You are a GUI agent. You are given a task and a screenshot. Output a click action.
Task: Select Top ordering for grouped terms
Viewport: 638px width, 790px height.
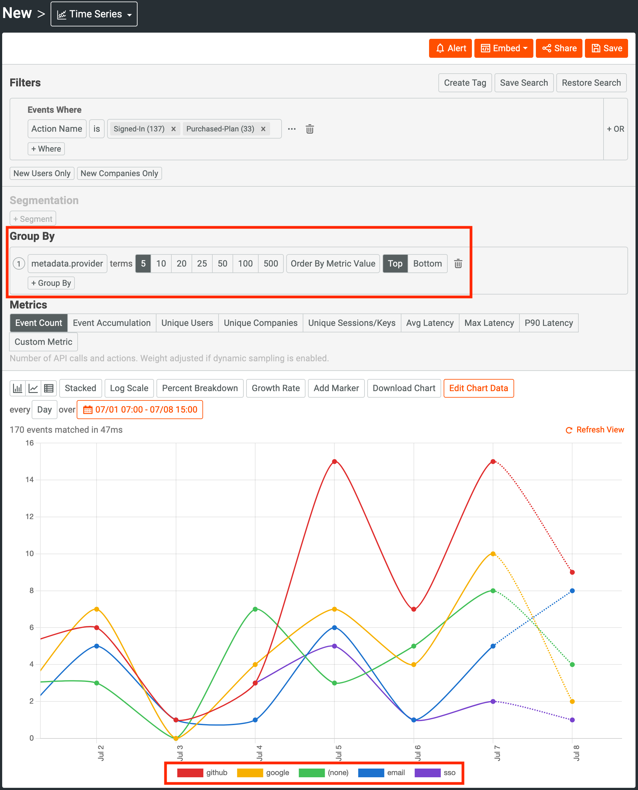tap(395, 263)
